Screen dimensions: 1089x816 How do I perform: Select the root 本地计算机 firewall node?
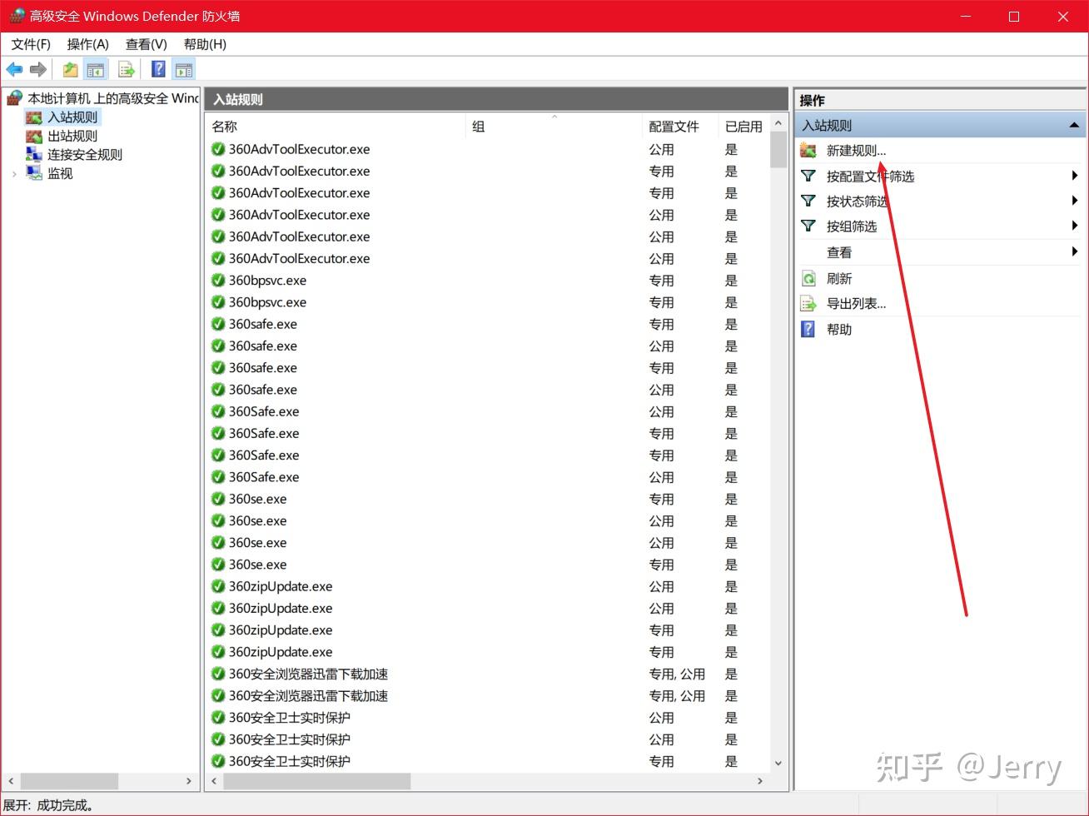click(x=113, y=98)
